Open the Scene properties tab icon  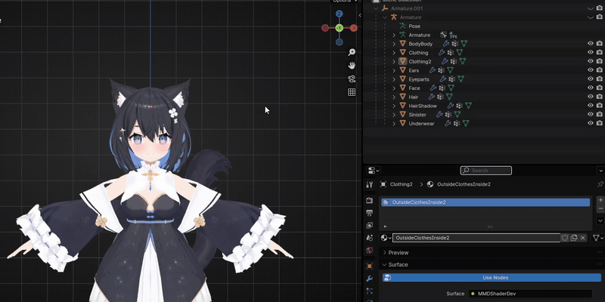click(x=369, y=238)
